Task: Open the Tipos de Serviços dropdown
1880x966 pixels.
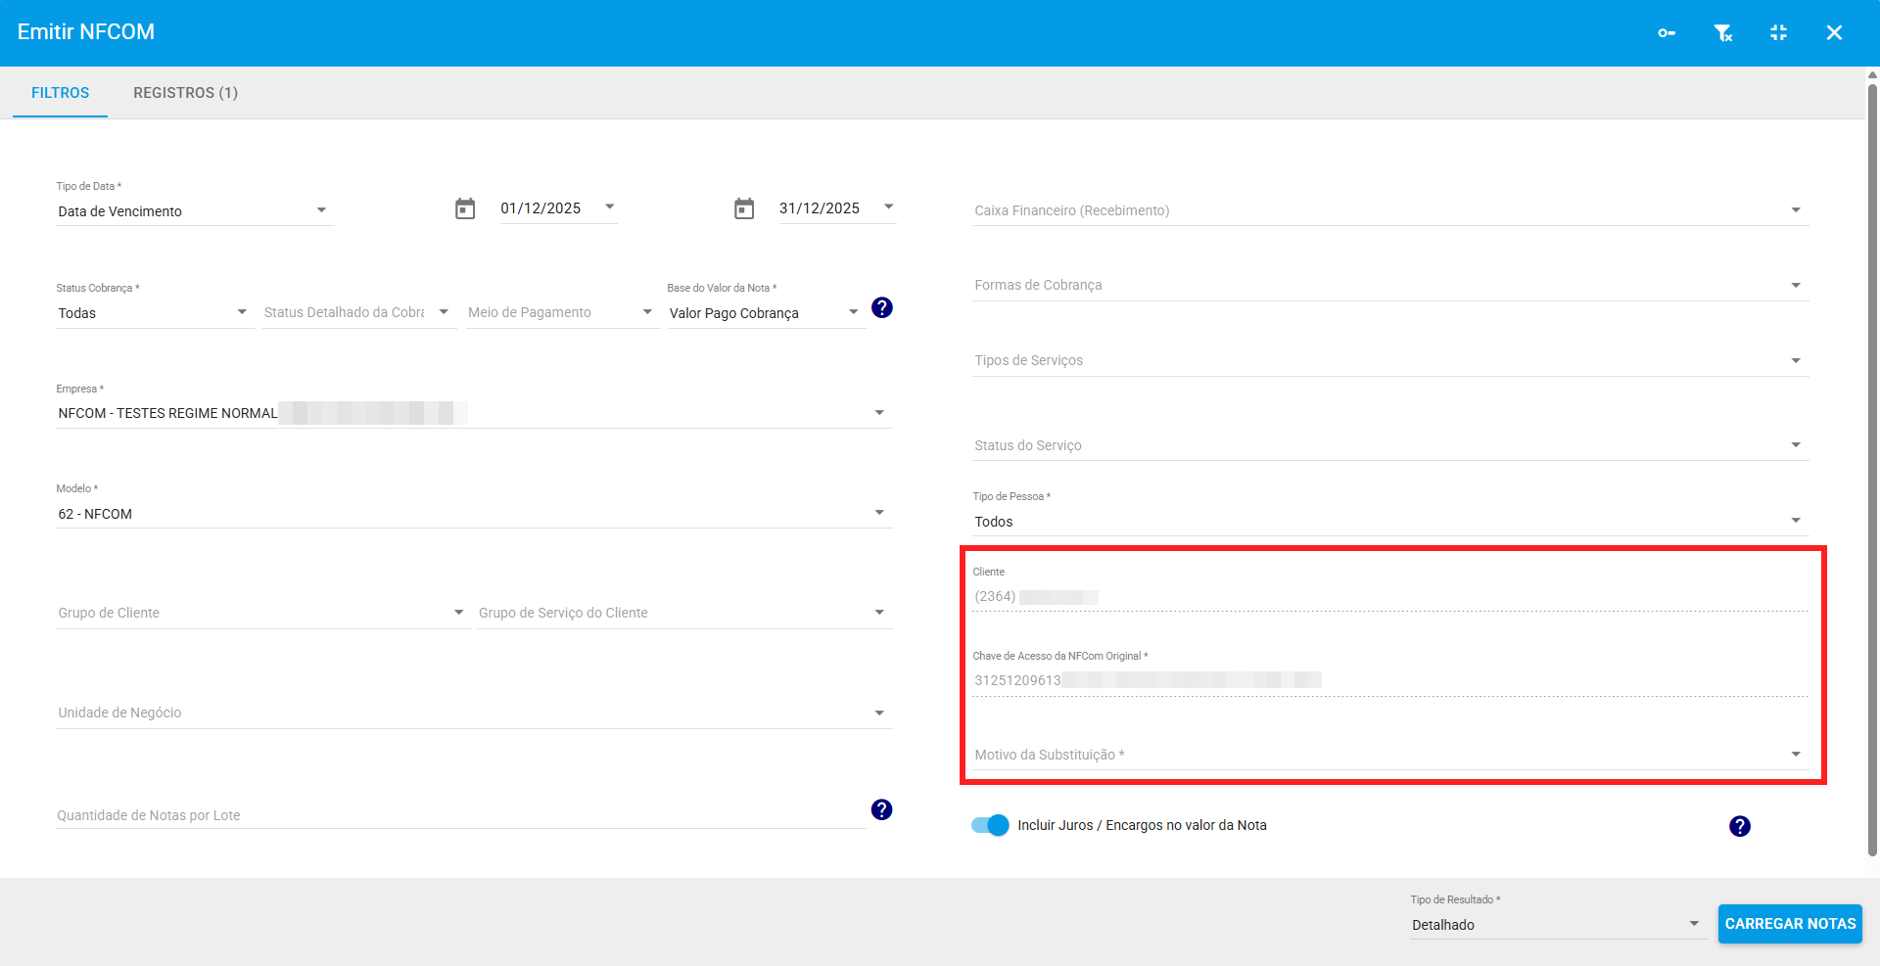Action: click(1390, 360)
